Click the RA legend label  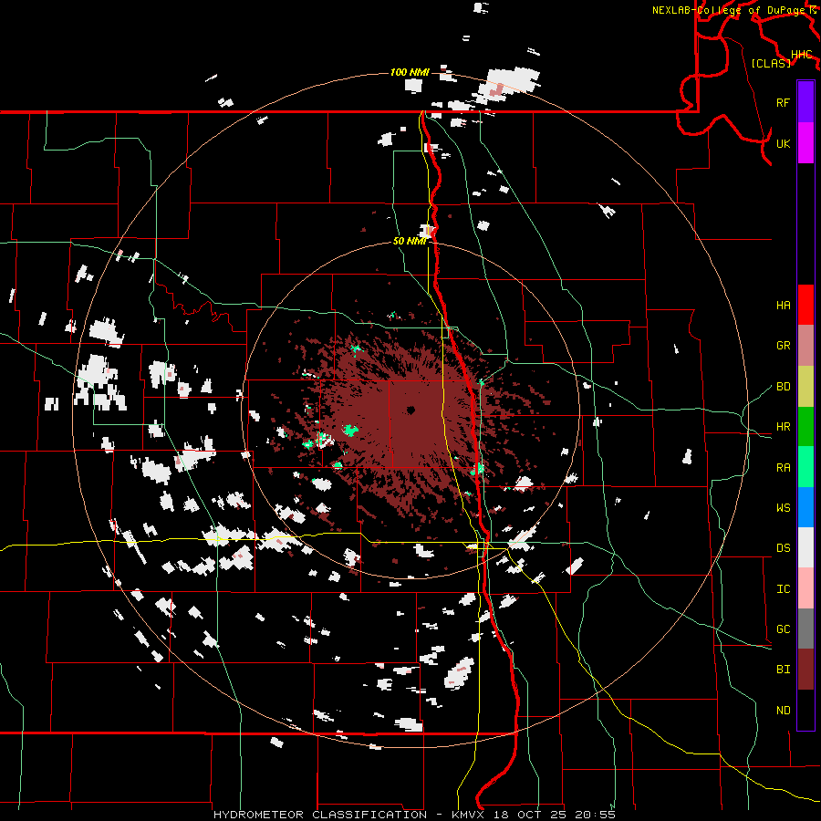tap(783, 468)
